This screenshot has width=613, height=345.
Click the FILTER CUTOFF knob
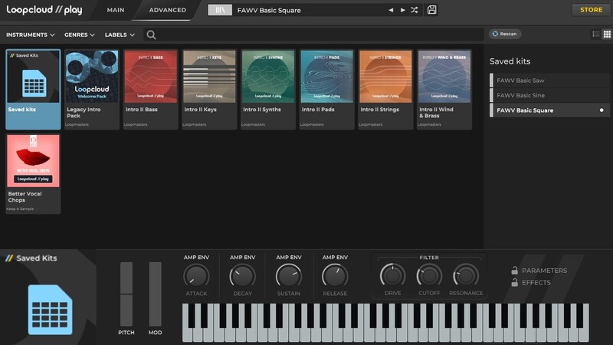[x=429, y=276]
